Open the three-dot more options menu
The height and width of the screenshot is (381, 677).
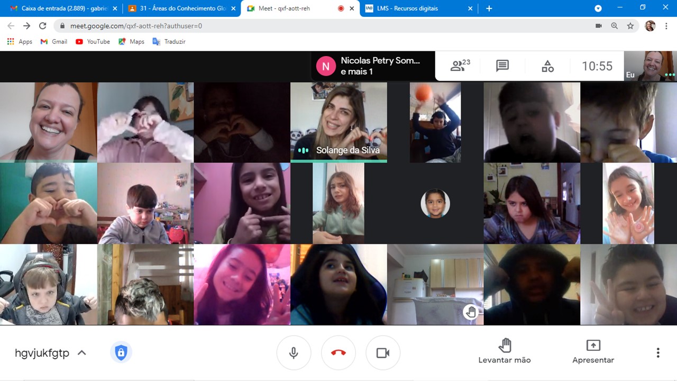coord(658,353)
